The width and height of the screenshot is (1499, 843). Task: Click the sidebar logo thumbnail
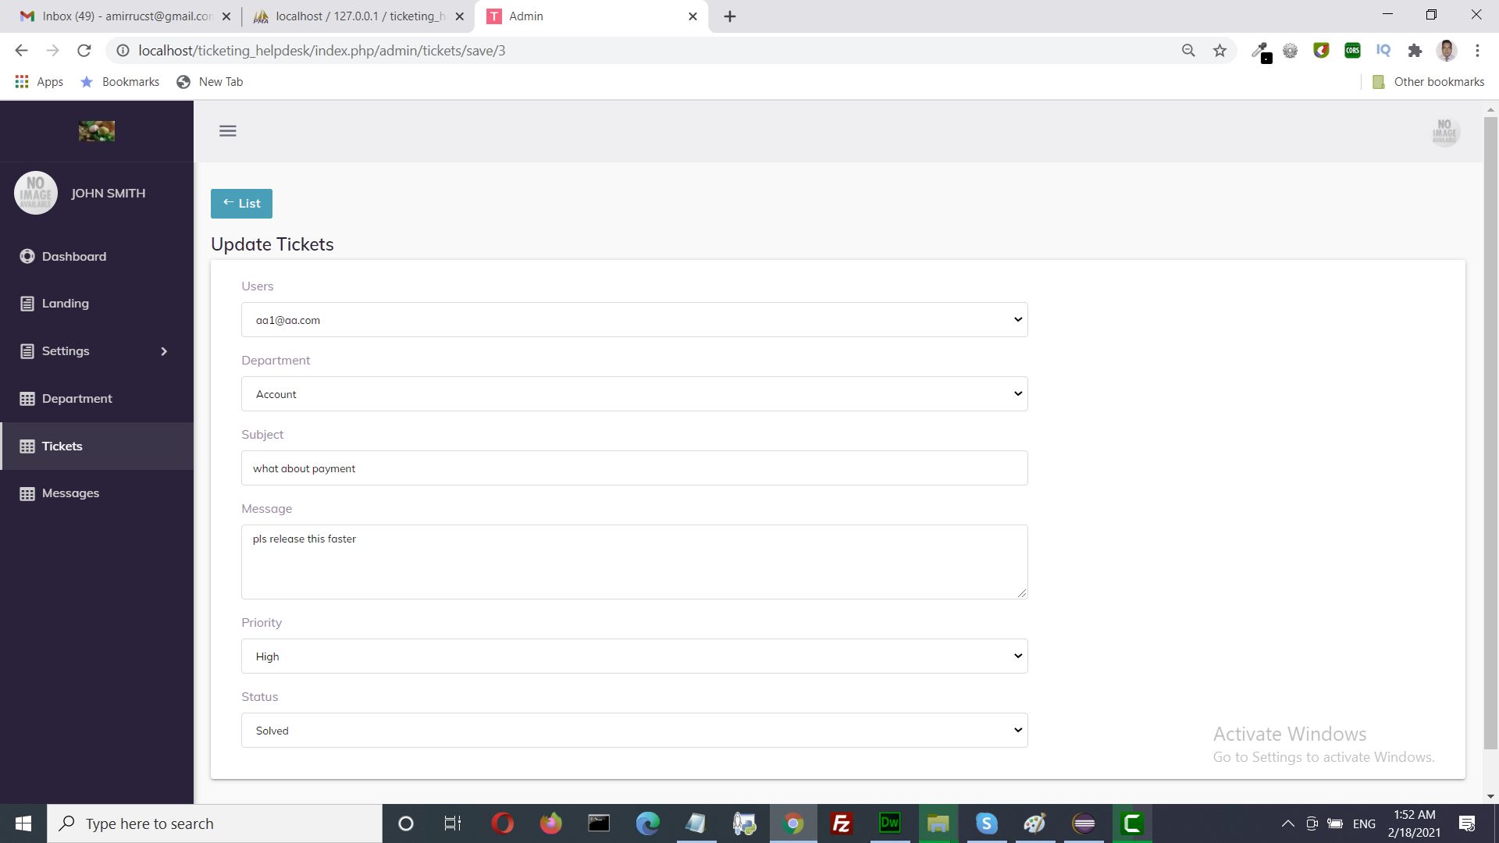tap(97, 131)
